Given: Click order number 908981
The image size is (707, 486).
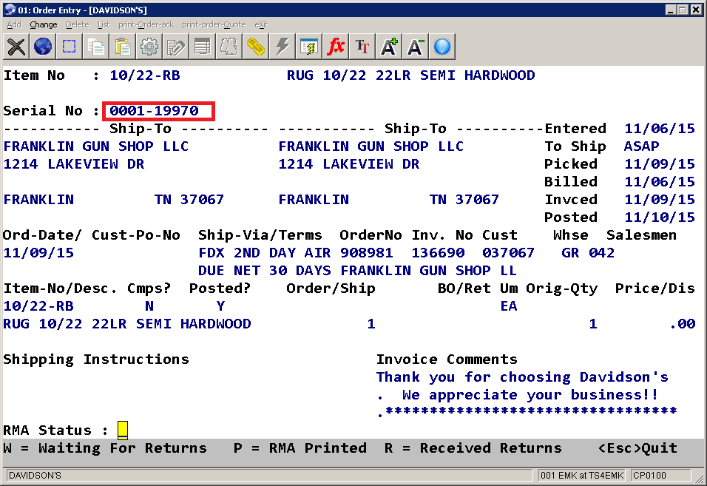Looking at the screenshot, I should (x=367, y=253).
